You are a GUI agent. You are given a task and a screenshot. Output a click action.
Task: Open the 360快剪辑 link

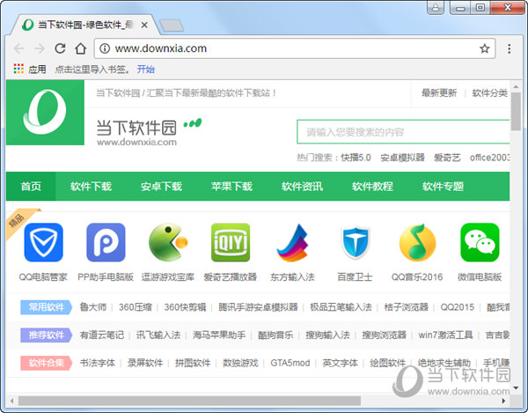click(x=185, y=306)
